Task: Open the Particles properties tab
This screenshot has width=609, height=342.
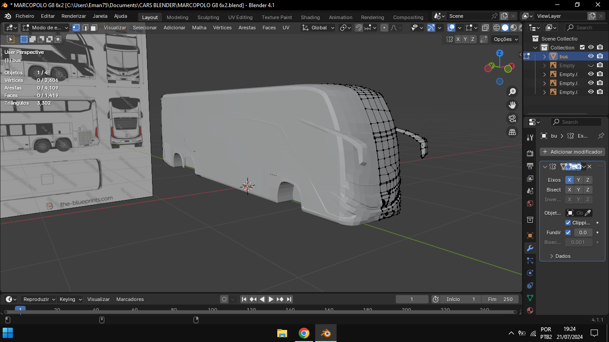Action: point(530,261)
